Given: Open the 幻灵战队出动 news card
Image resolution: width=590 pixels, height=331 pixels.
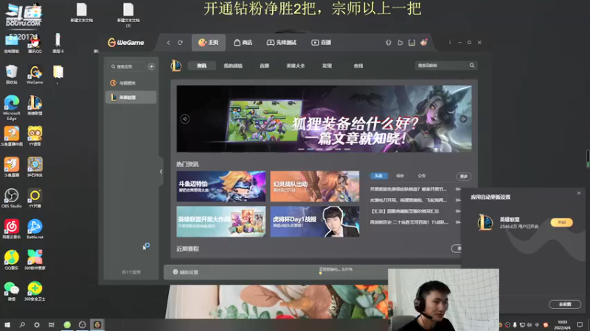Looking at the screenshot, I should point(315,186).
